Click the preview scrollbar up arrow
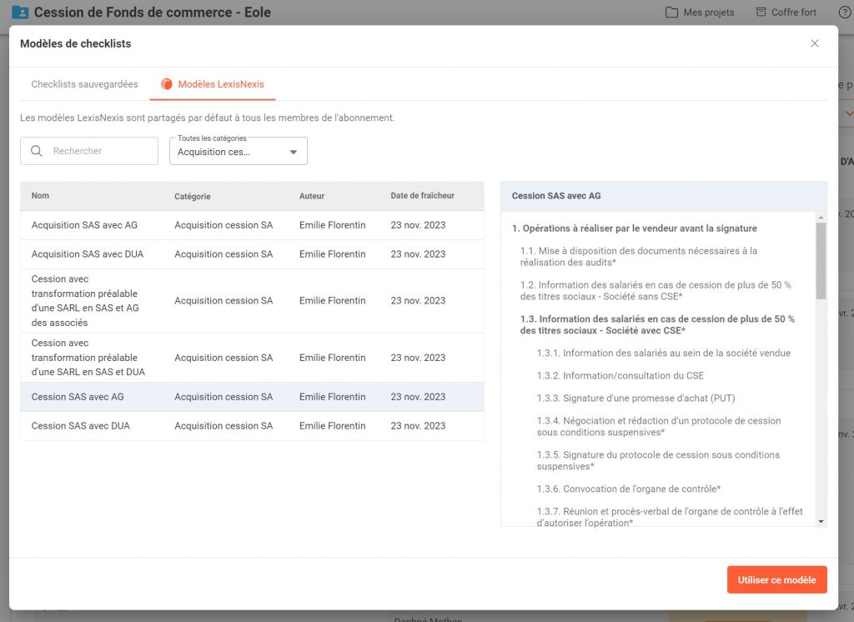This screenshot has height=622, width=854. click(821, 218)
